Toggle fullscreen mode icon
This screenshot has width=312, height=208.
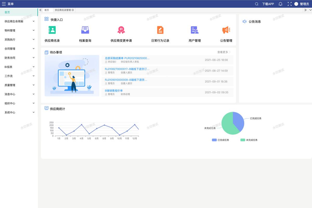[289, 4]
